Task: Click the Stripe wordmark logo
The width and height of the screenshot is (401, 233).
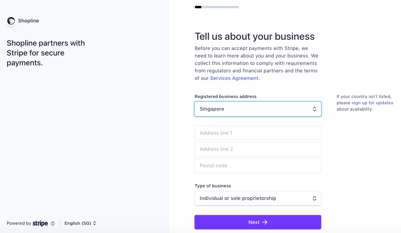Action: tap(40, 224)
